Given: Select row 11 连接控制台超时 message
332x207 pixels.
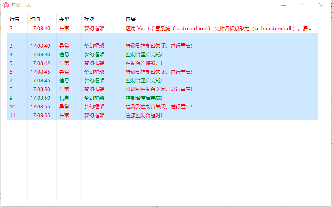Looking at the screenshot, I should [144, 116].
